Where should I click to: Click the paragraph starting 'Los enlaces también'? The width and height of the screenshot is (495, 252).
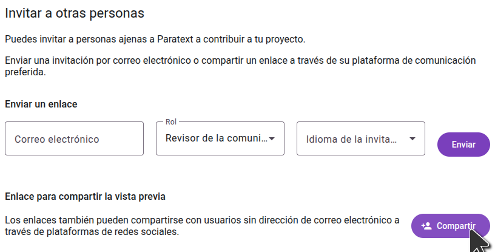(202, 220)
